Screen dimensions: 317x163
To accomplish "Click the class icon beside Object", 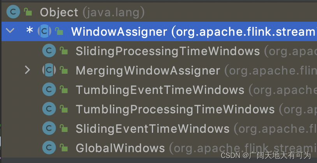I will pyautogui.click(x=13, y=12).
